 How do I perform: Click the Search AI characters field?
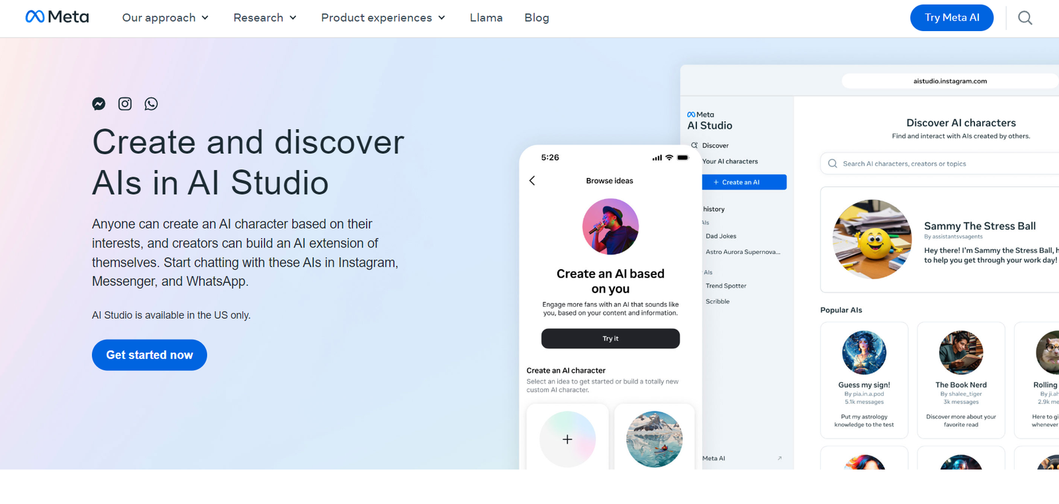click(x=940, y=164)
